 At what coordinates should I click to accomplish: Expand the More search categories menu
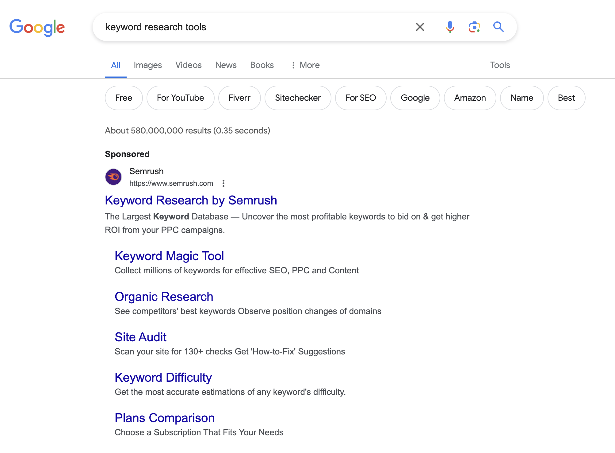tap(305, 65)
